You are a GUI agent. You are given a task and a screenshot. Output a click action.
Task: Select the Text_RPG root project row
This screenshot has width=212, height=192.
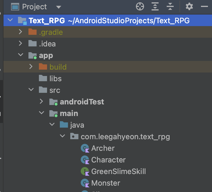click(x=108, y=20)
